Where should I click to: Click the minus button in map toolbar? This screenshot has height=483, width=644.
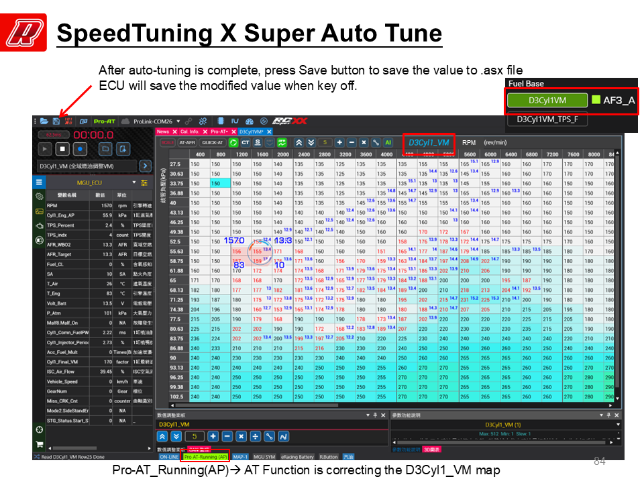point(352,142)
